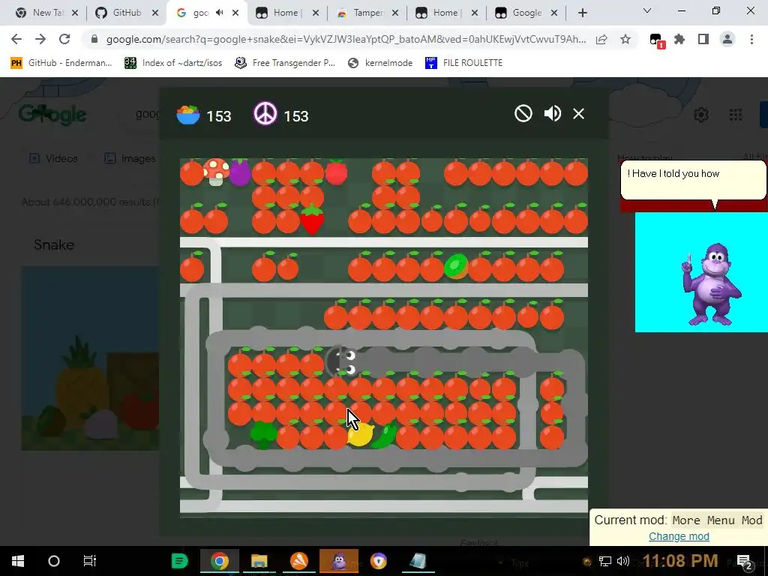Click the prohibition circle icon in game header
Screen dimensions: 768x576
(523, 114)
